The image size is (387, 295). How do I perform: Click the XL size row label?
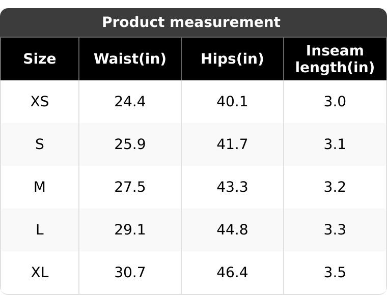(40, 273)
